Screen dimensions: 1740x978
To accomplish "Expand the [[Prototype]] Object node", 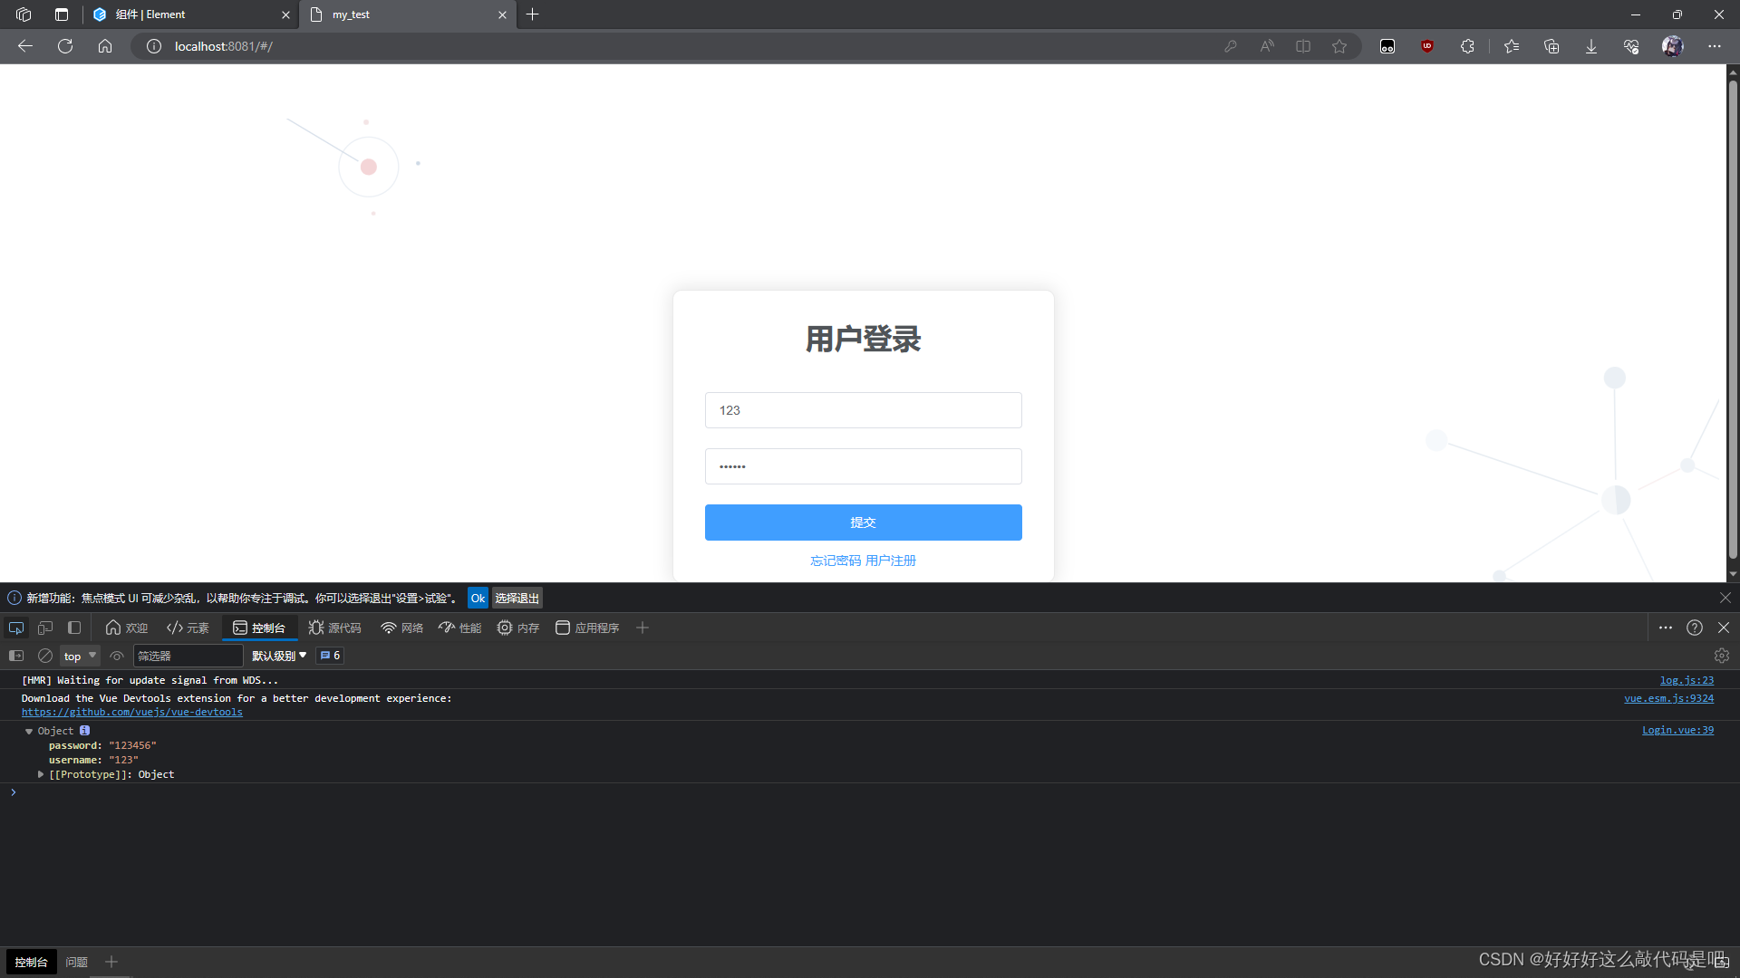I will (x=41, y=774).
